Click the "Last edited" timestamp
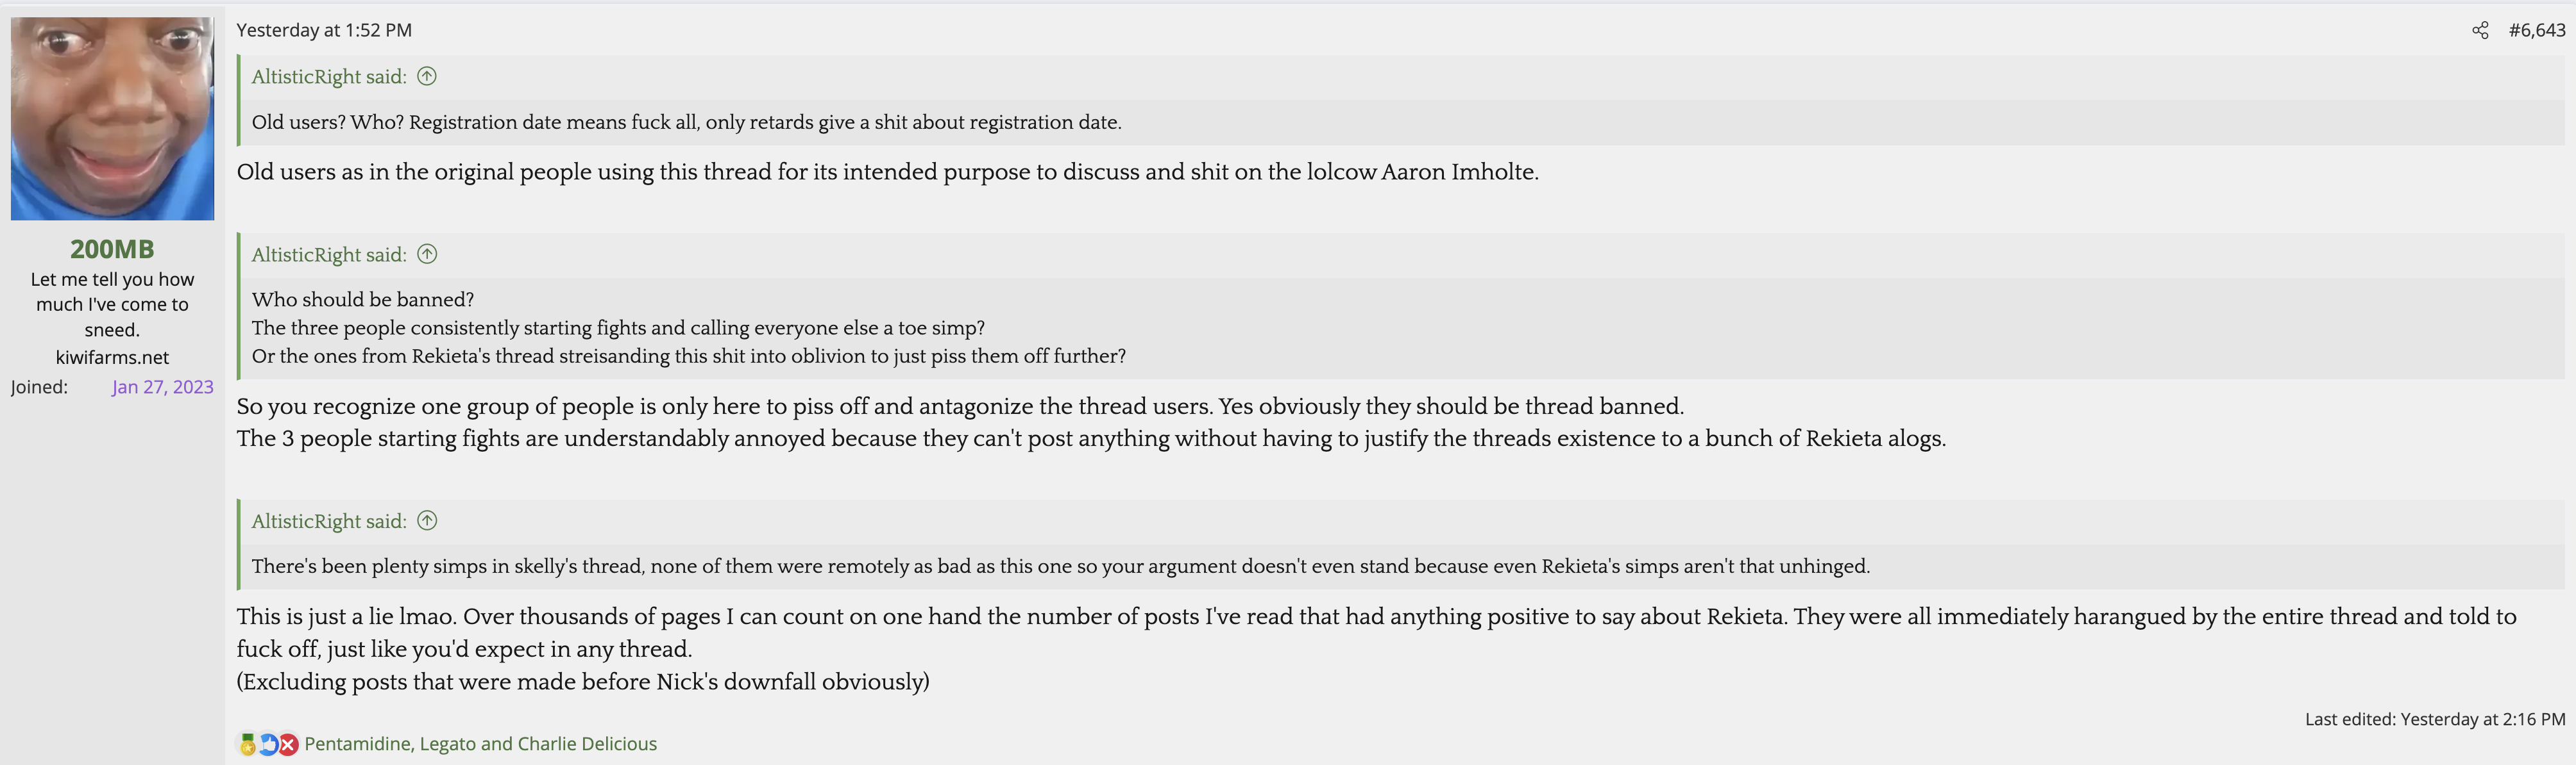 (x=2434, y=719)
